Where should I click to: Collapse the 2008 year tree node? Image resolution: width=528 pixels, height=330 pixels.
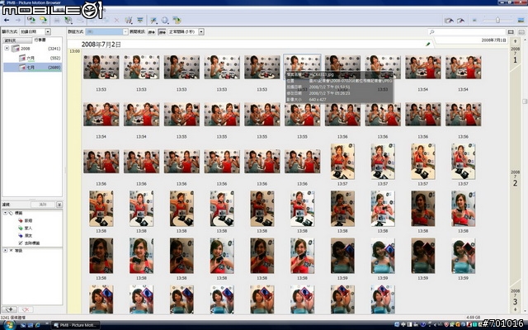point(7,49)
